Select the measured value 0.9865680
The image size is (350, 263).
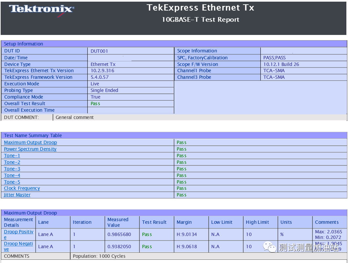119,234
